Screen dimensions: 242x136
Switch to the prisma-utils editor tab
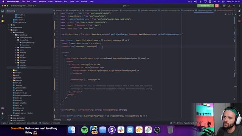[x=188, y=11]
